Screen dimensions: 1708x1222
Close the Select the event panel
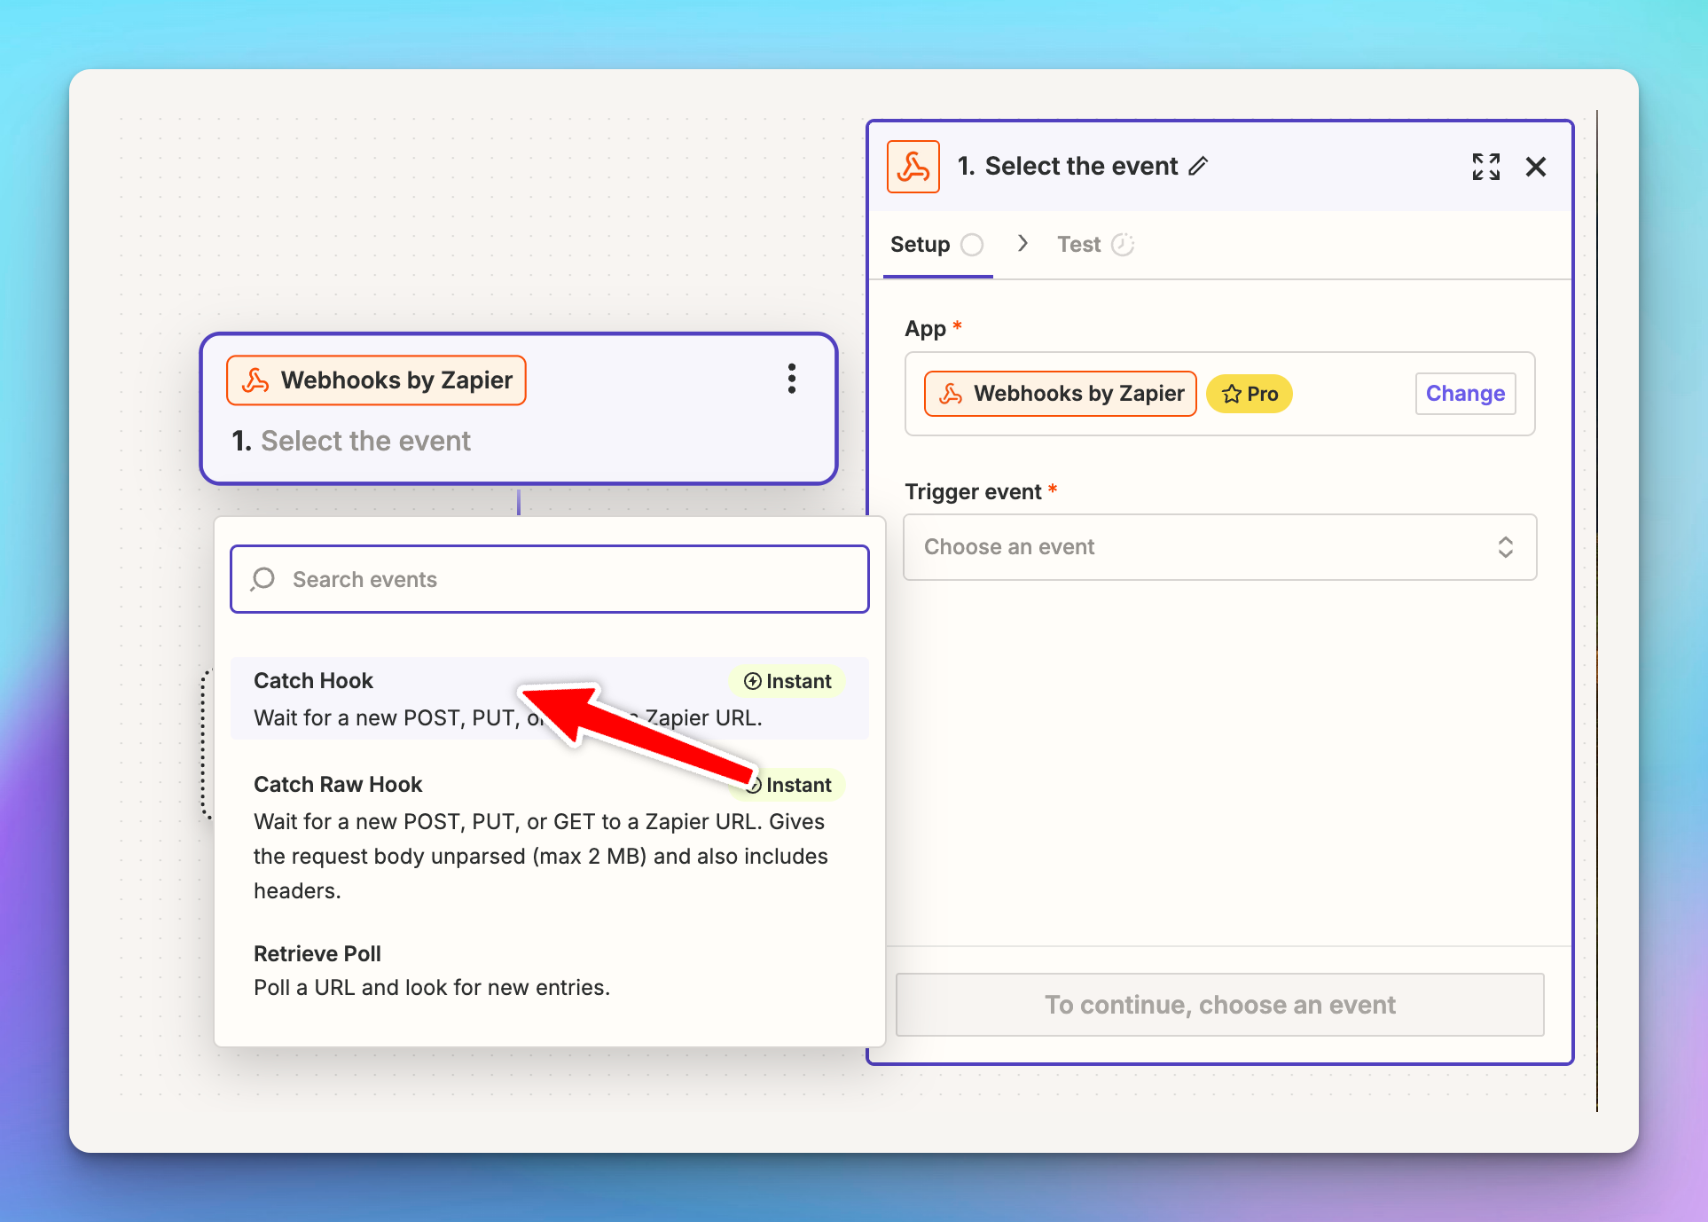point(1536,167)
